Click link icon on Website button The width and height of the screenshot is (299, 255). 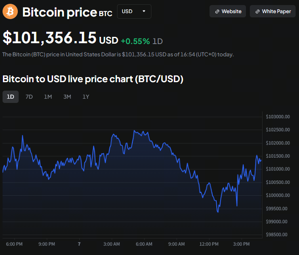[x=217, y=11]
